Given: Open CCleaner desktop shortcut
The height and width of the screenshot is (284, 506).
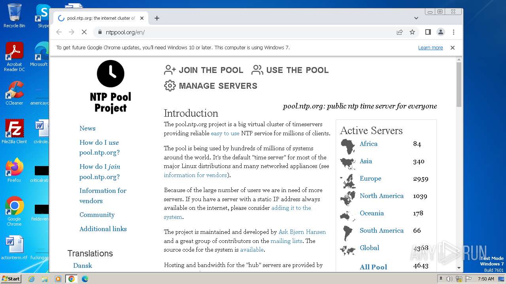Looking at the screenshot, I should 14,93.
